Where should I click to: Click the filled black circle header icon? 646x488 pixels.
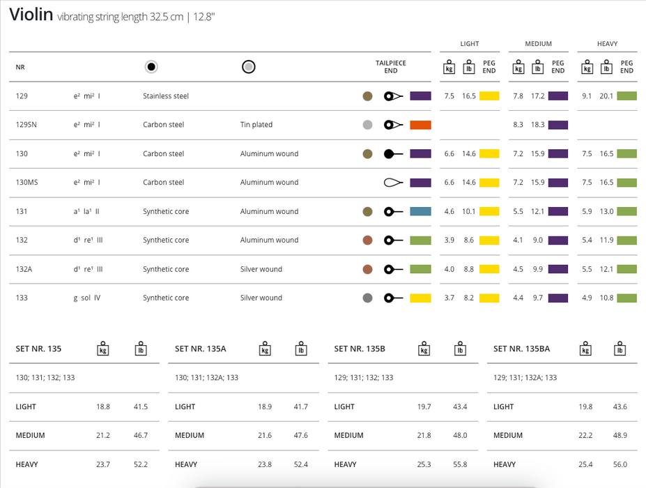point(151,67)
